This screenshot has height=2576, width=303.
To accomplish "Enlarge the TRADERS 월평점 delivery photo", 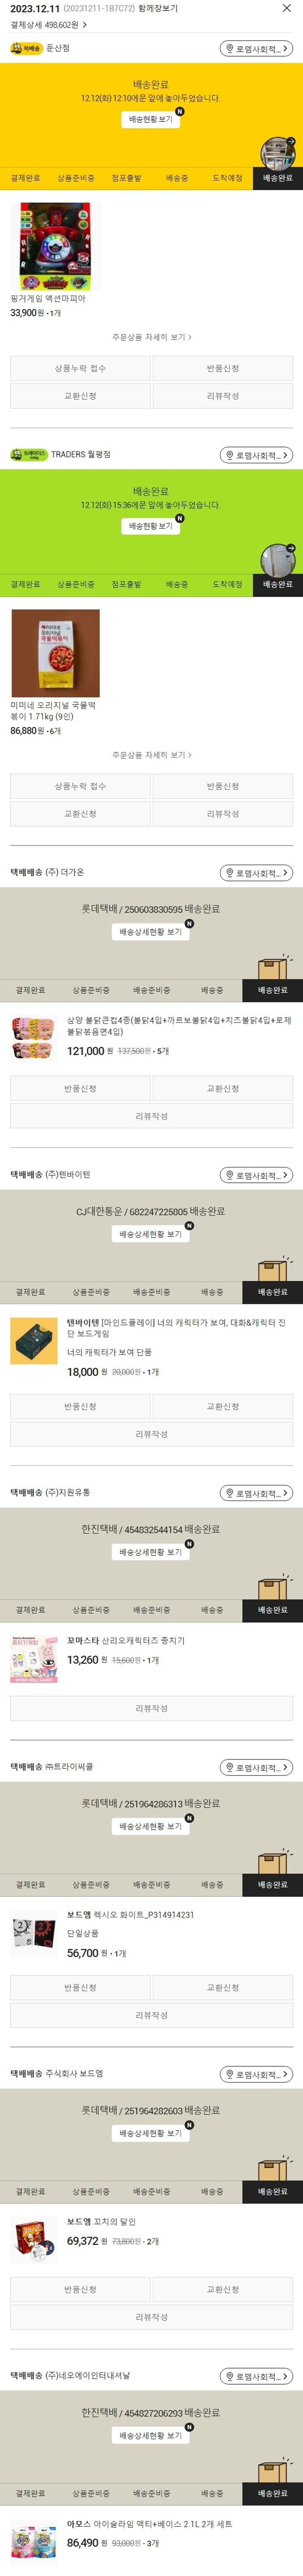I will click(278, 560).
